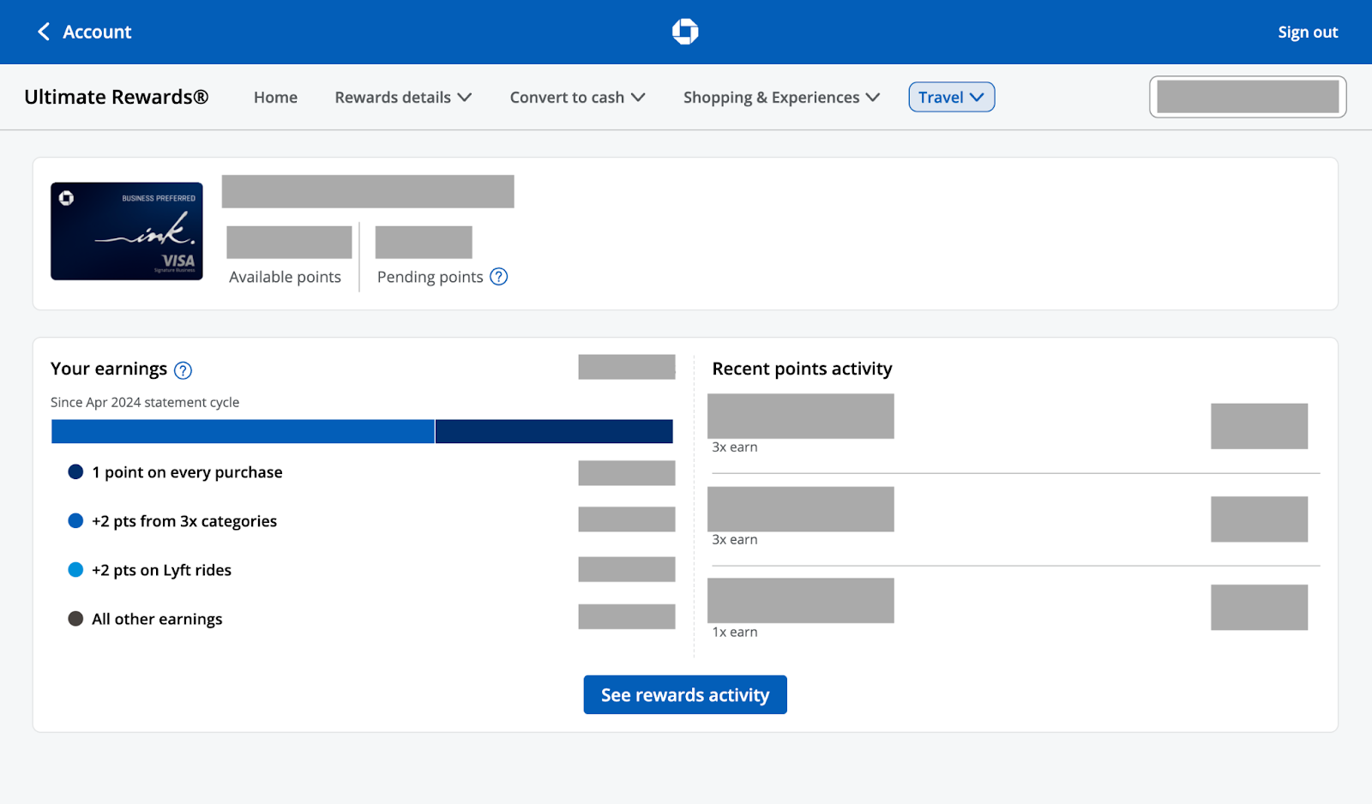Image resolution: width=1372 pixels, height=804 pixels.
Task: Click the Chase logo in header
Action: [685, 32]
